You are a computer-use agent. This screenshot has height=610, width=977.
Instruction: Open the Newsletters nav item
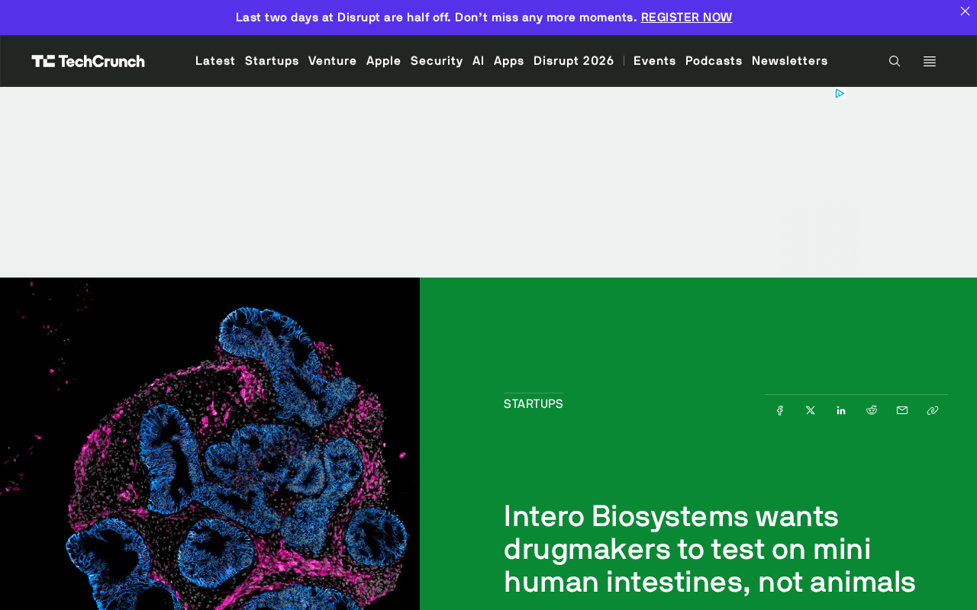tap(790, 60)
